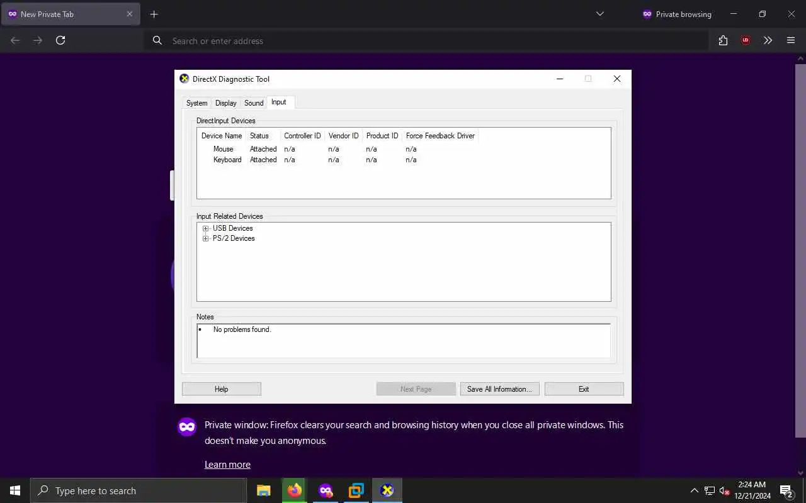Click 'No problems found.' note text
This screenshot has height=503, width=806.
[242, 329]
